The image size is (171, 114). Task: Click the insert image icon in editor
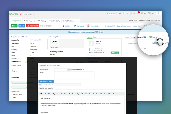click(x=82, y=93)
